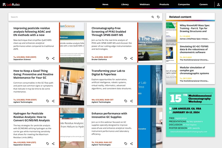Click 'Separation Science' under Hydrogen webinar
This screenshot has height=148, width=222.
22,145
